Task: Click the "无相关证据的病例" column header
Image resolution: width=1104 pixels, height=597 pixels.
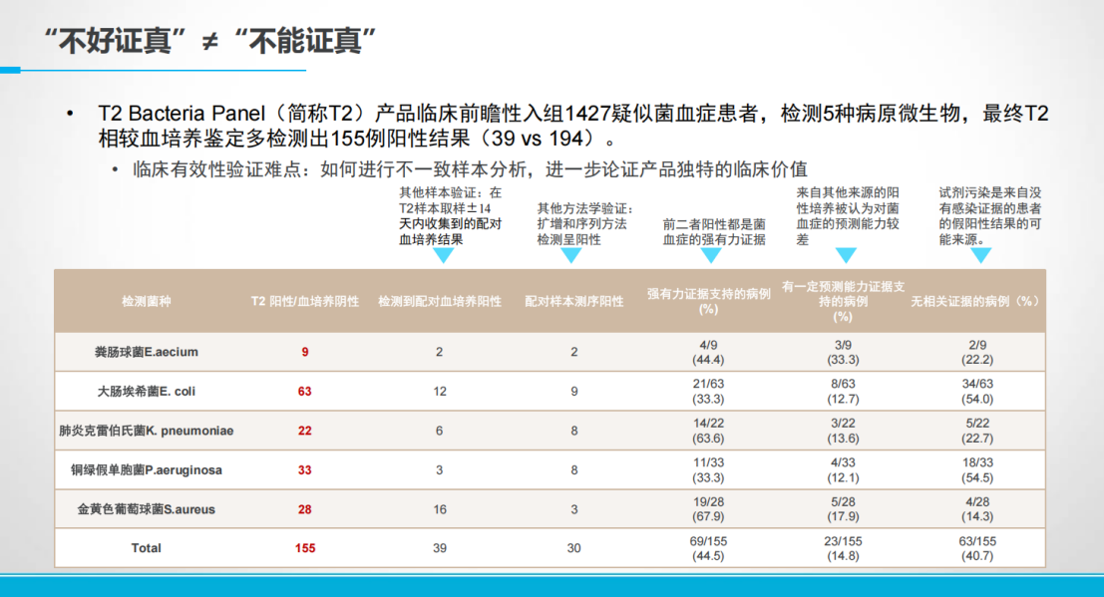Action: pos(977,301)
